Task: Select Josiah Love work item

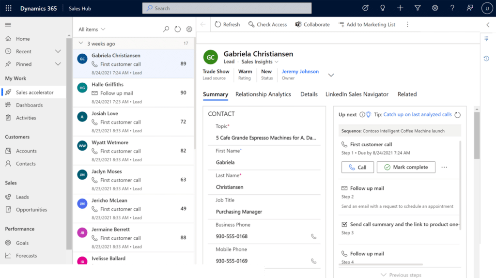Action: [134, 122]
